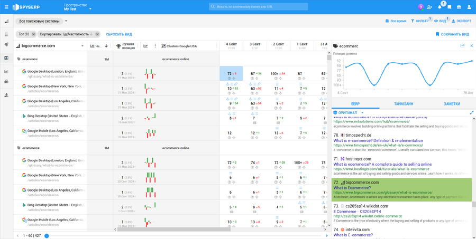The image size is (476, 239).
Task: Open the rocket sidebar icon
Action: click(x=6, y=44)
